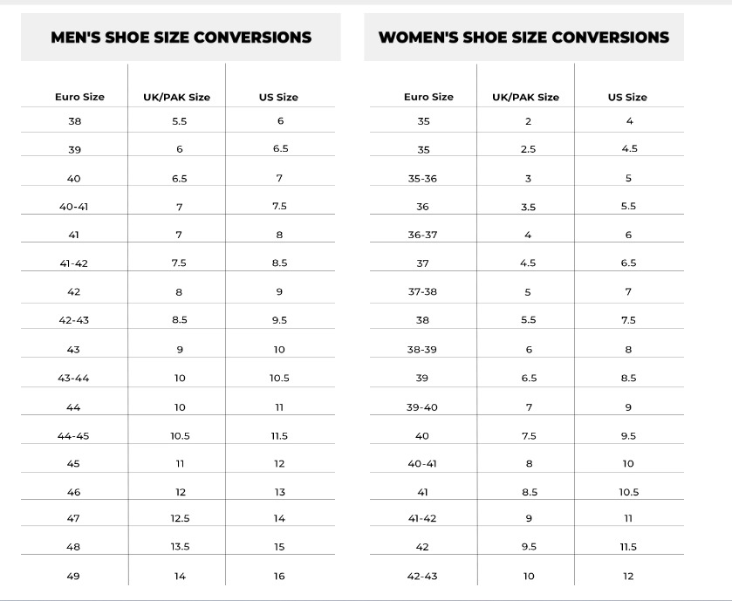Click the women's UK/PAK Size column header

click(526, 97)
